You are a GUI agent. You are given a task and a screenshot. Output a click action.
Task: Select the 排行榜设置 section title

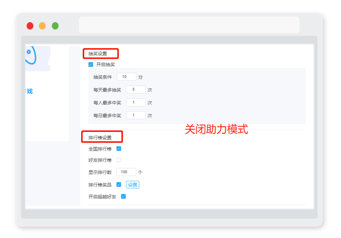click(x=100, y=138)
